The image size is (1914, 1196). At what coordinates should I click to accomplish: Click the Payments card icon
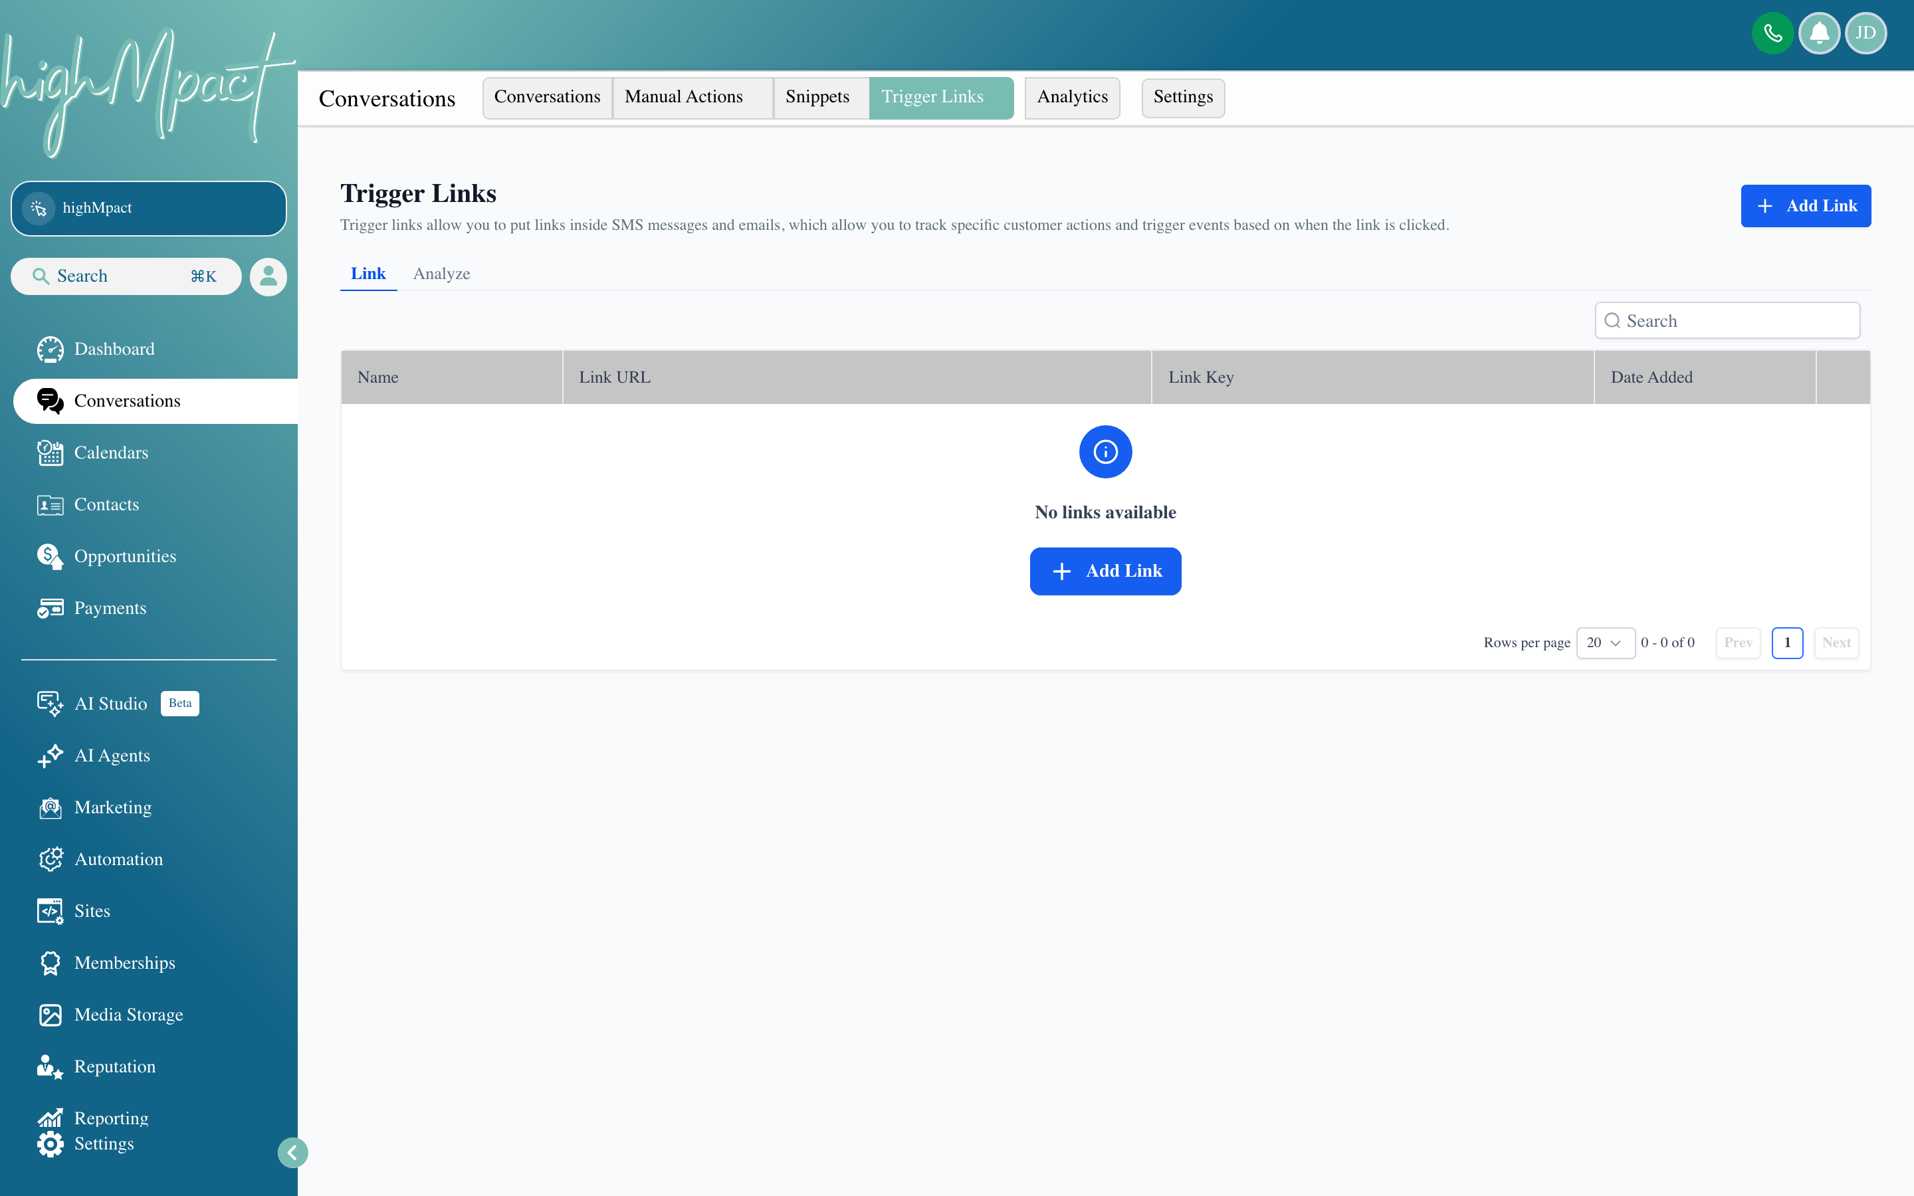[x=50, y=608]
